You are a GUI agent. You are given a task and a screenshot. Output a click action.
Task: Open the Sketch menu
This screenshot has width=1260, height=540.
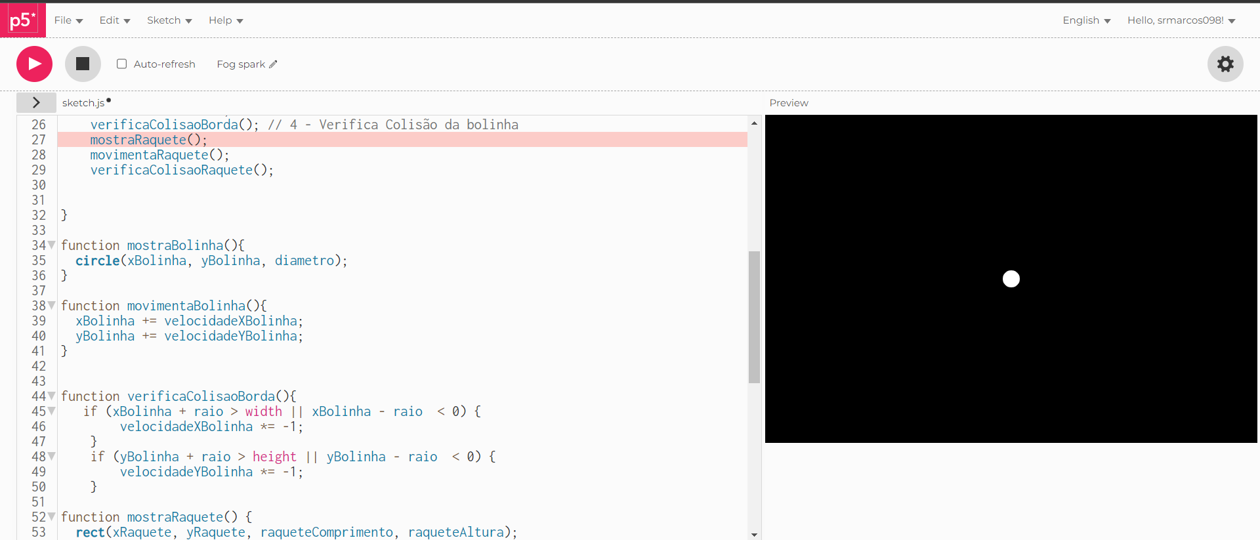[169, 20]
